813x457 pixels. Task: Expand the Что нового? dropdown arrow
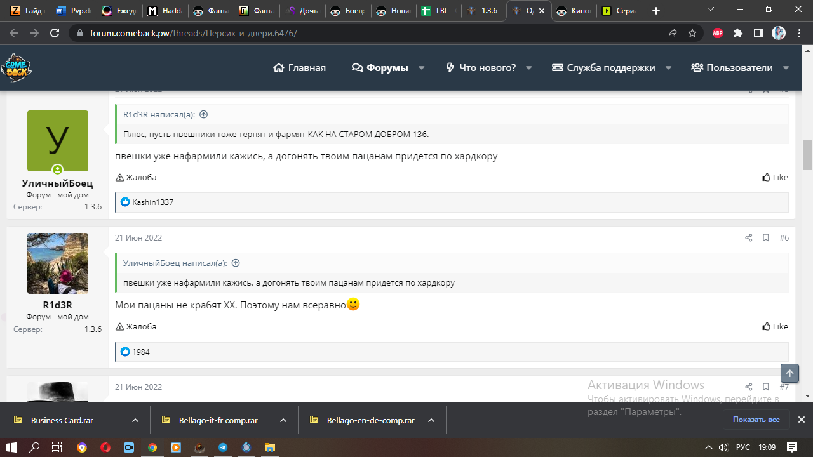pyautogui.click(x=528, y=68)
